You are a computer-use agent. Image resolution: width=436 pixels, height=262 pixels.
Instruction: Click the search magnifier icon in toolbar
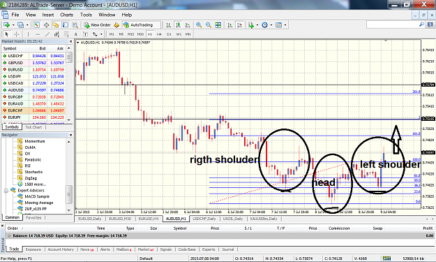tap(421, 24)
